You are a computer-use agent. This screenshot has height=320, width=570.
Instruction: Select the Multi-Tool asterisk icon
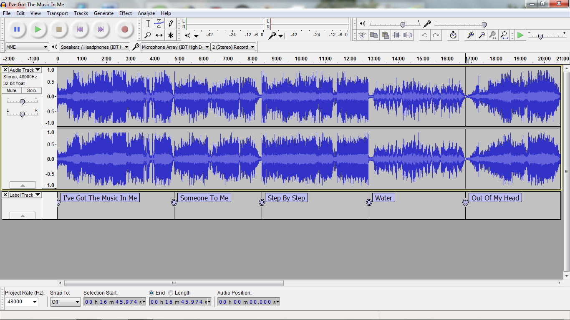pos(170,35)
